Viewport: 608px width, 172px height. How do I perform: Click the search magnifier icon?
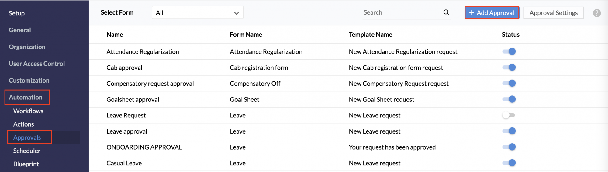coord(446,12)
